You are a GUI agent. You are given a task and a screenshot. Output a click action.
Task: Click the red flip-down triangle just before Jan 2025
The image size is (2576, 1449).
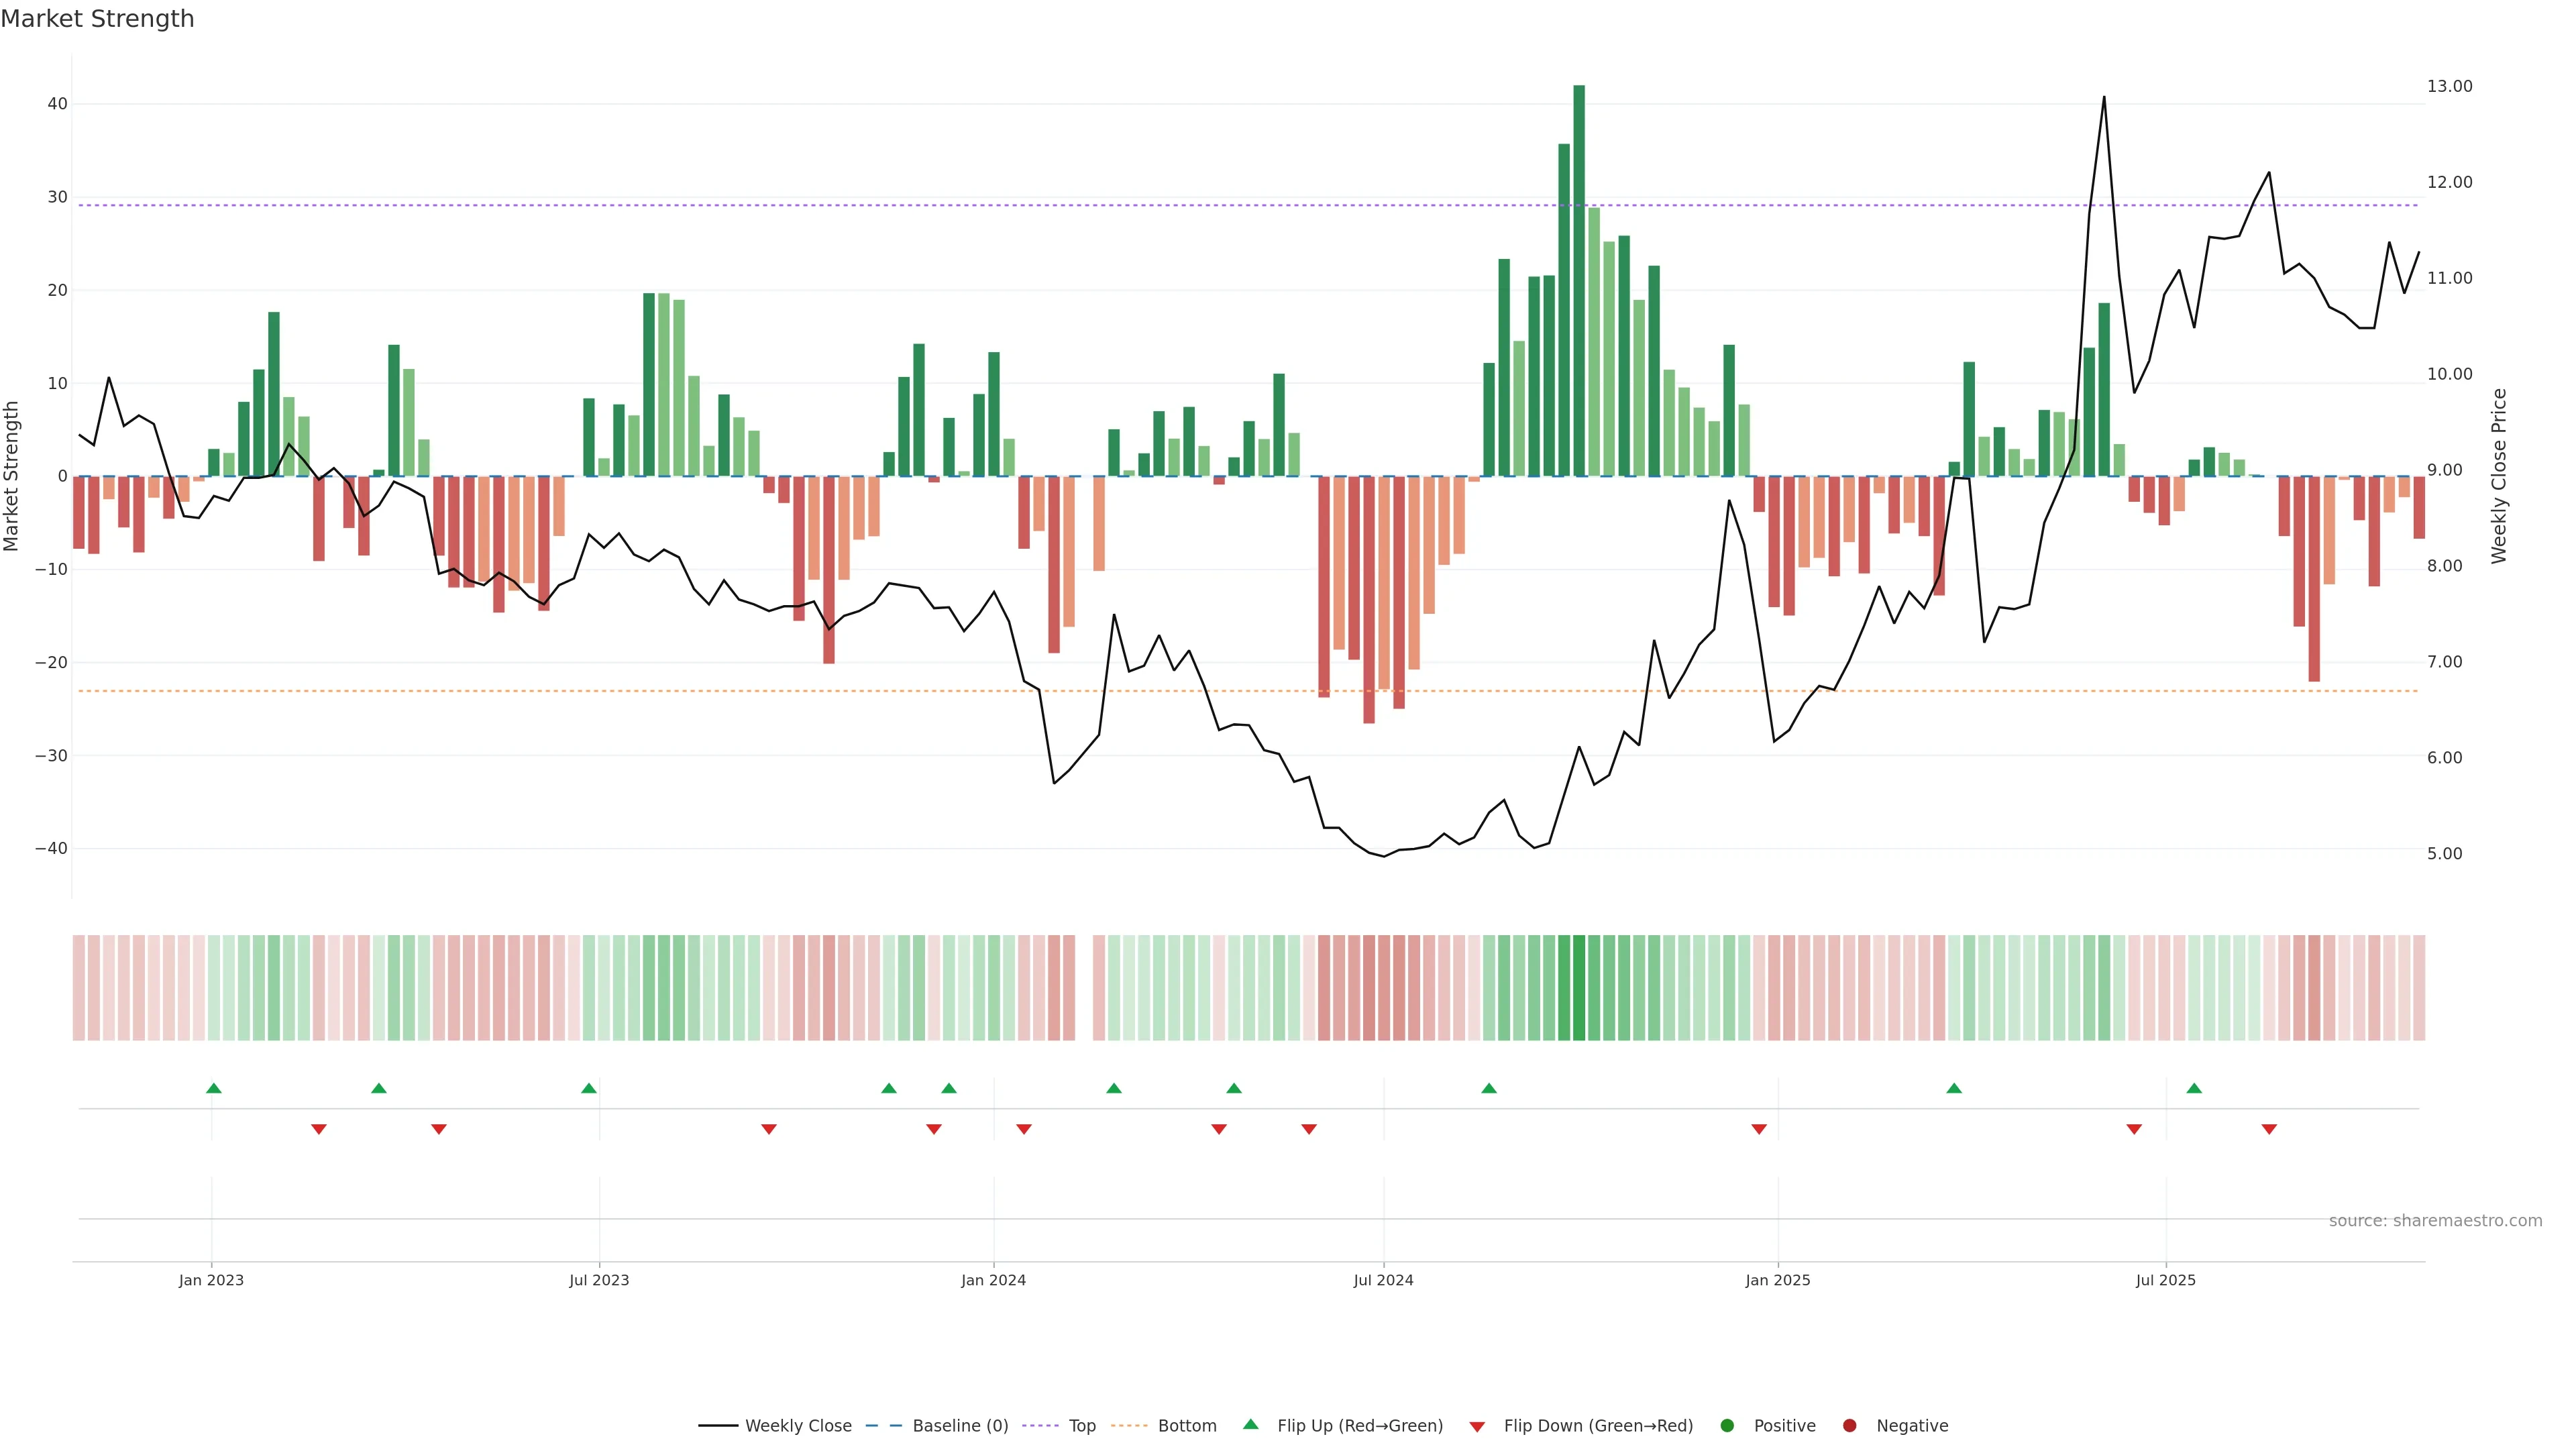click(1759, 1129)
